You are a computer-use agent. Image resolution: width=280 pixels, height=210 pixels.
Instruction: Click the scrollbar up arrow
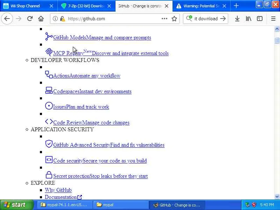(277, 29)
